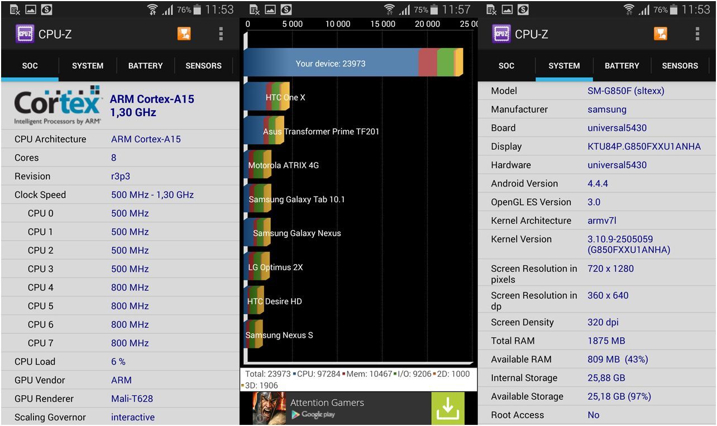Open the three-dot overflow menu on the SYSTEM screen

coord(697,34)
